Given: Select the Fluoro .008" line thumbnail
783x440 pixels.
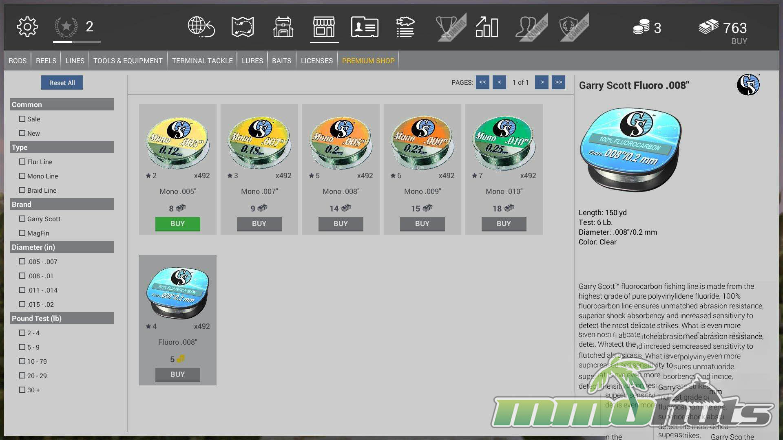Looking at the screenshot, I should (x=177, y=293).
